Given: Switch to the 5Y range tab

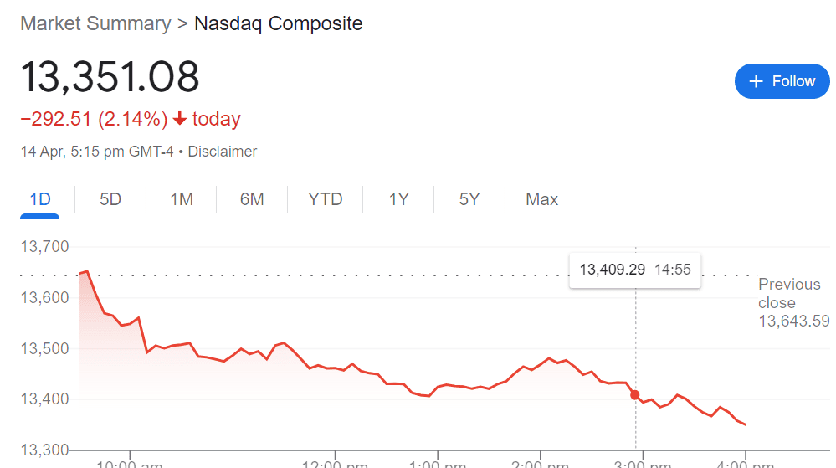Looking at the screenshot, I should [x=469, y=199].
